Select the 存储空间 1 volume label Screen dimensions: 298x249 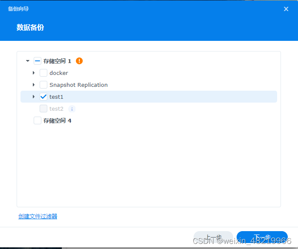[x=57, y=61]
